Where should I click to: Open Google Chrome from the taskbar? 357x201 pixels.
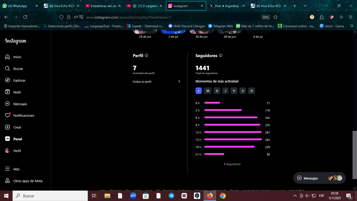click(x=223, y=196)
